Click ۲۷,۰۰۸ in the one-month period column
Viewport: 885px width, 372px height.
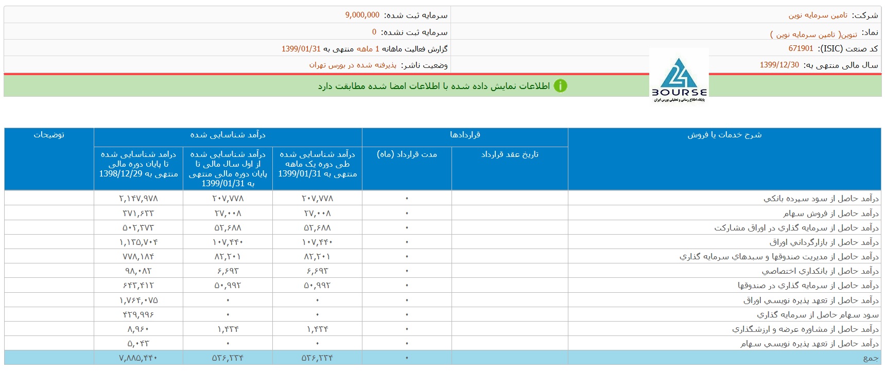(x=317, y=213)
